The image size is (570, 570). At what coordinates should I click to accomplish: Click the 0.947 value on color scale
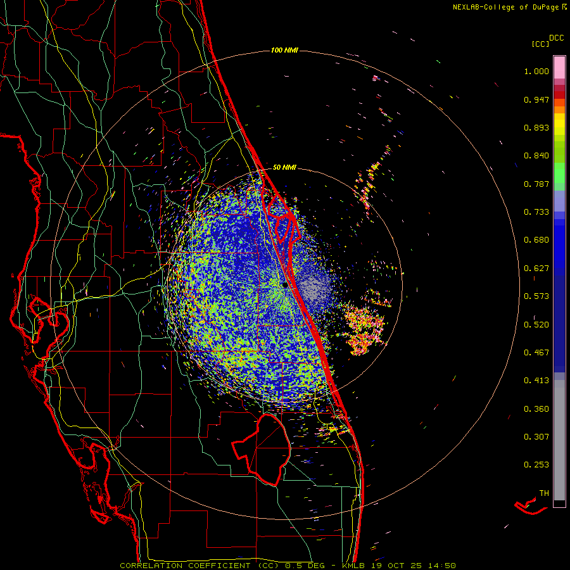[536, 99]
